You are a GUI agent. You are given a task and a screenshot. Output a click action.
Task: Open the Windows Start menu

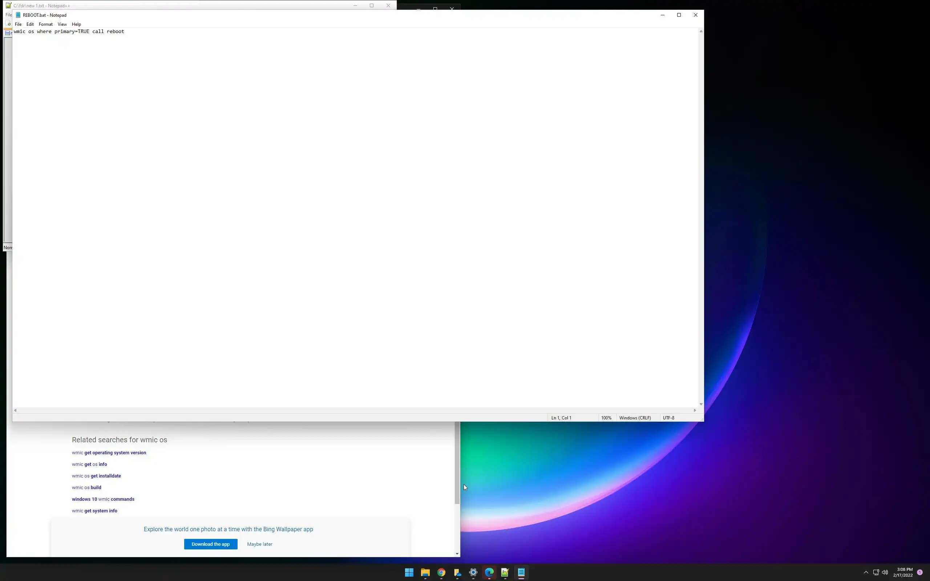pyautogui.click(x=409, y=573)
